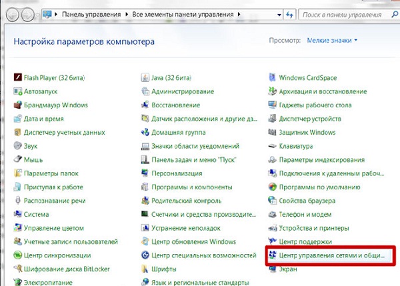Click the Программы по умолчанию icon
400x286 pixels.
(272, 187)
